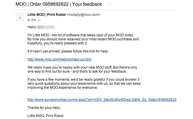193x119 pixels.
Task: Click the 'Thanks for your help,' line
Action: pyautogui.click(x=44, y=108)
